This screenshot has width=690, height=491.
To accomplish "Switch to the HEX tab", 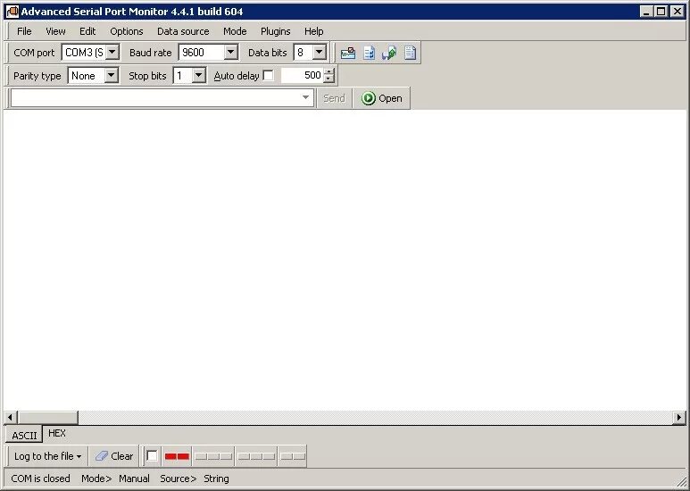I will click(x=57, y=433).
